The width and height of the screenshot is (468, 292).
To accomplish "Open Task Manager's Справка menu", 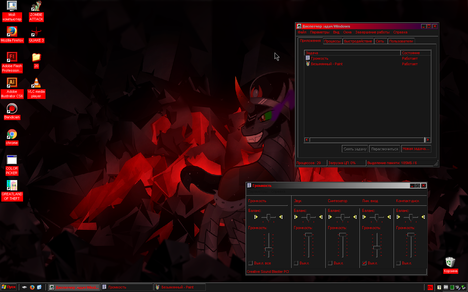I will pos(400,32).
